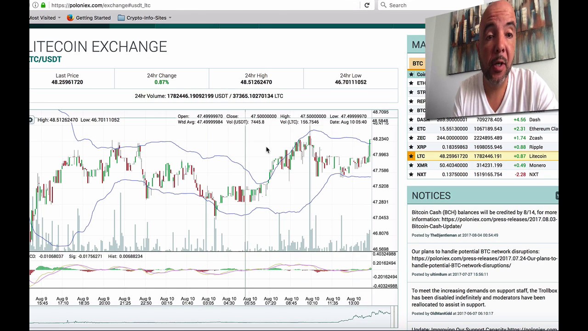Open poster OldManKidd's profile link
588x331 pixels.
[441, 314]
